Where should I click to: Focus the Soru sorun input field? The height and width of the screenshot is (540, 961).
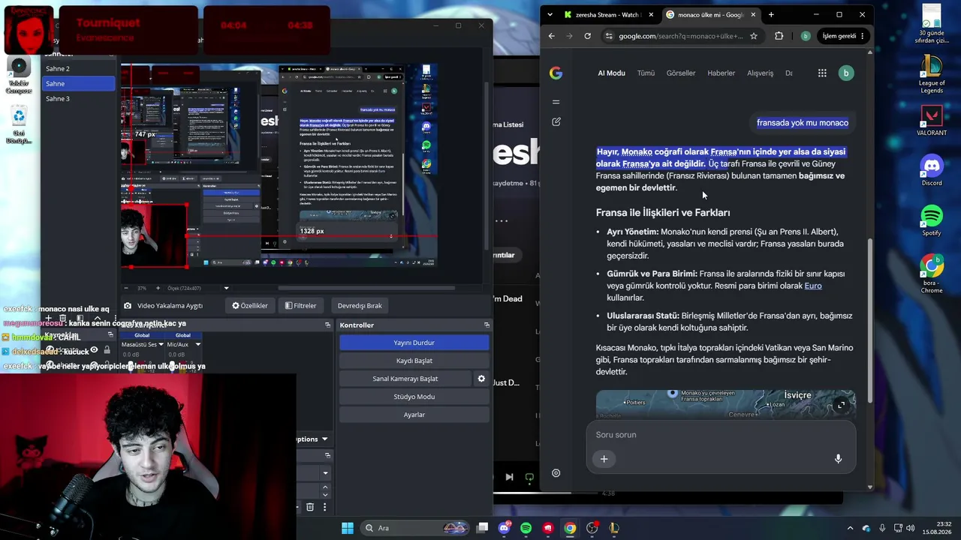click(721, 435)
